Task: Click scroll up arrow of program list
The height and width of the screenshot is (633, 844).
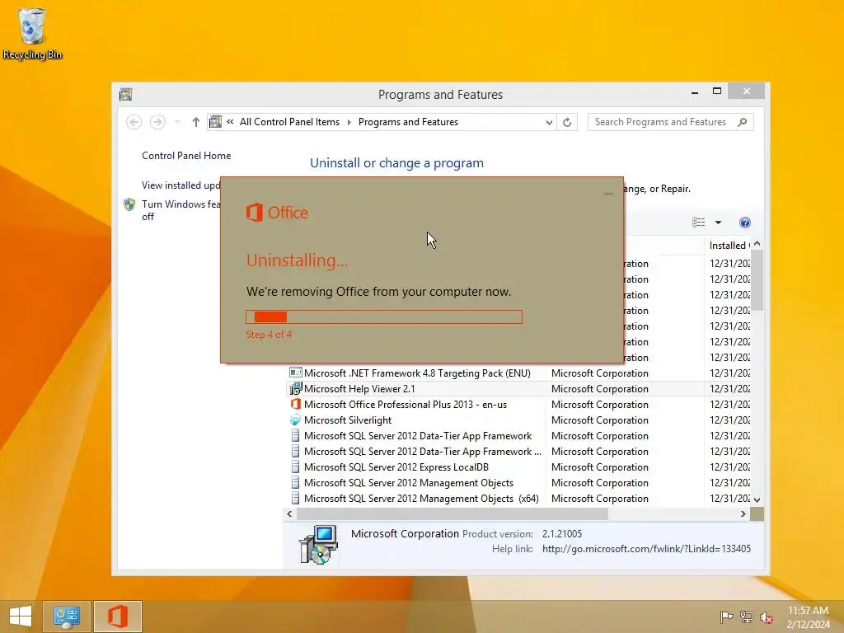Action: click(x=757, y=244)
